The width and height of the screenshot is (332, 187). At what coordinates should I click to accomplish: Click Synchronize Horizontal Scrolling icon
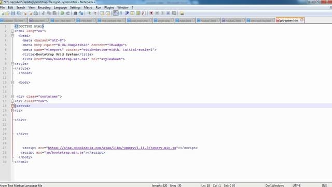(x=108, y=13)
